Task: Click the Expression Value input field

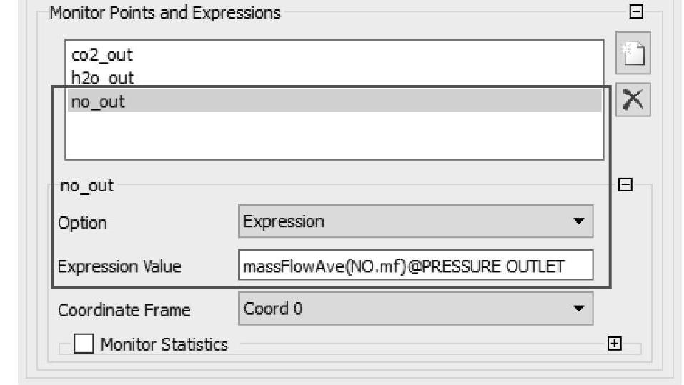Action: [x=415, y=266]
